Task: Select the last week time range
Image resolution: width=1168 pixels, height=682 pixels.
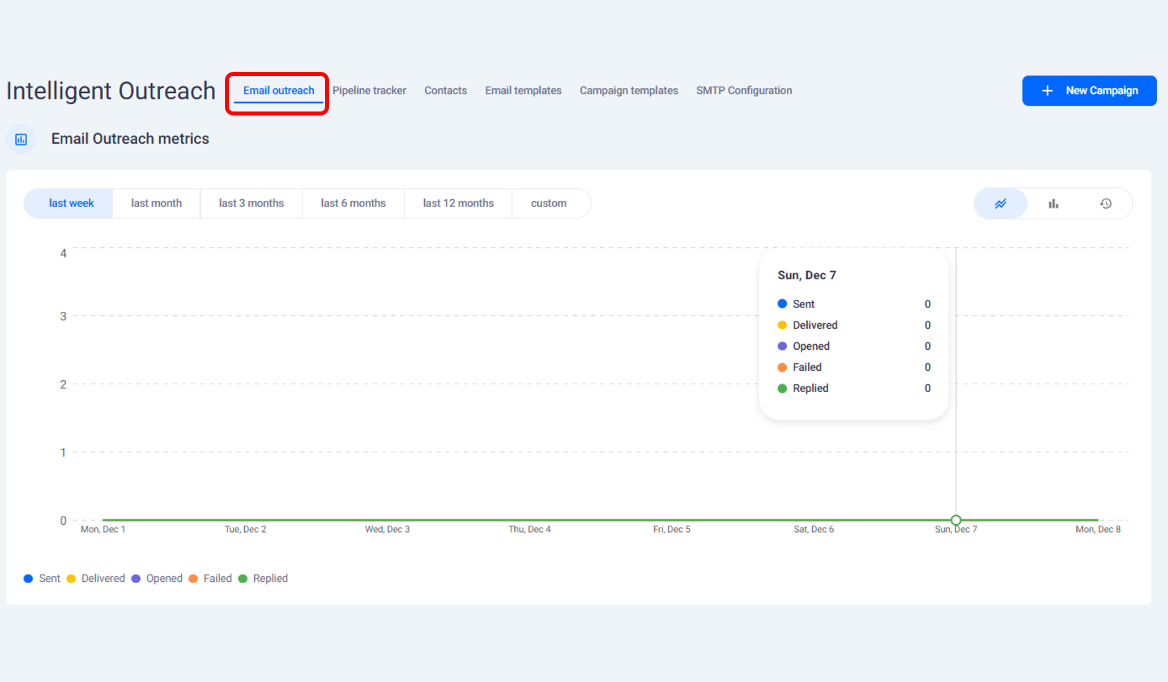Action: coord(71,203)
